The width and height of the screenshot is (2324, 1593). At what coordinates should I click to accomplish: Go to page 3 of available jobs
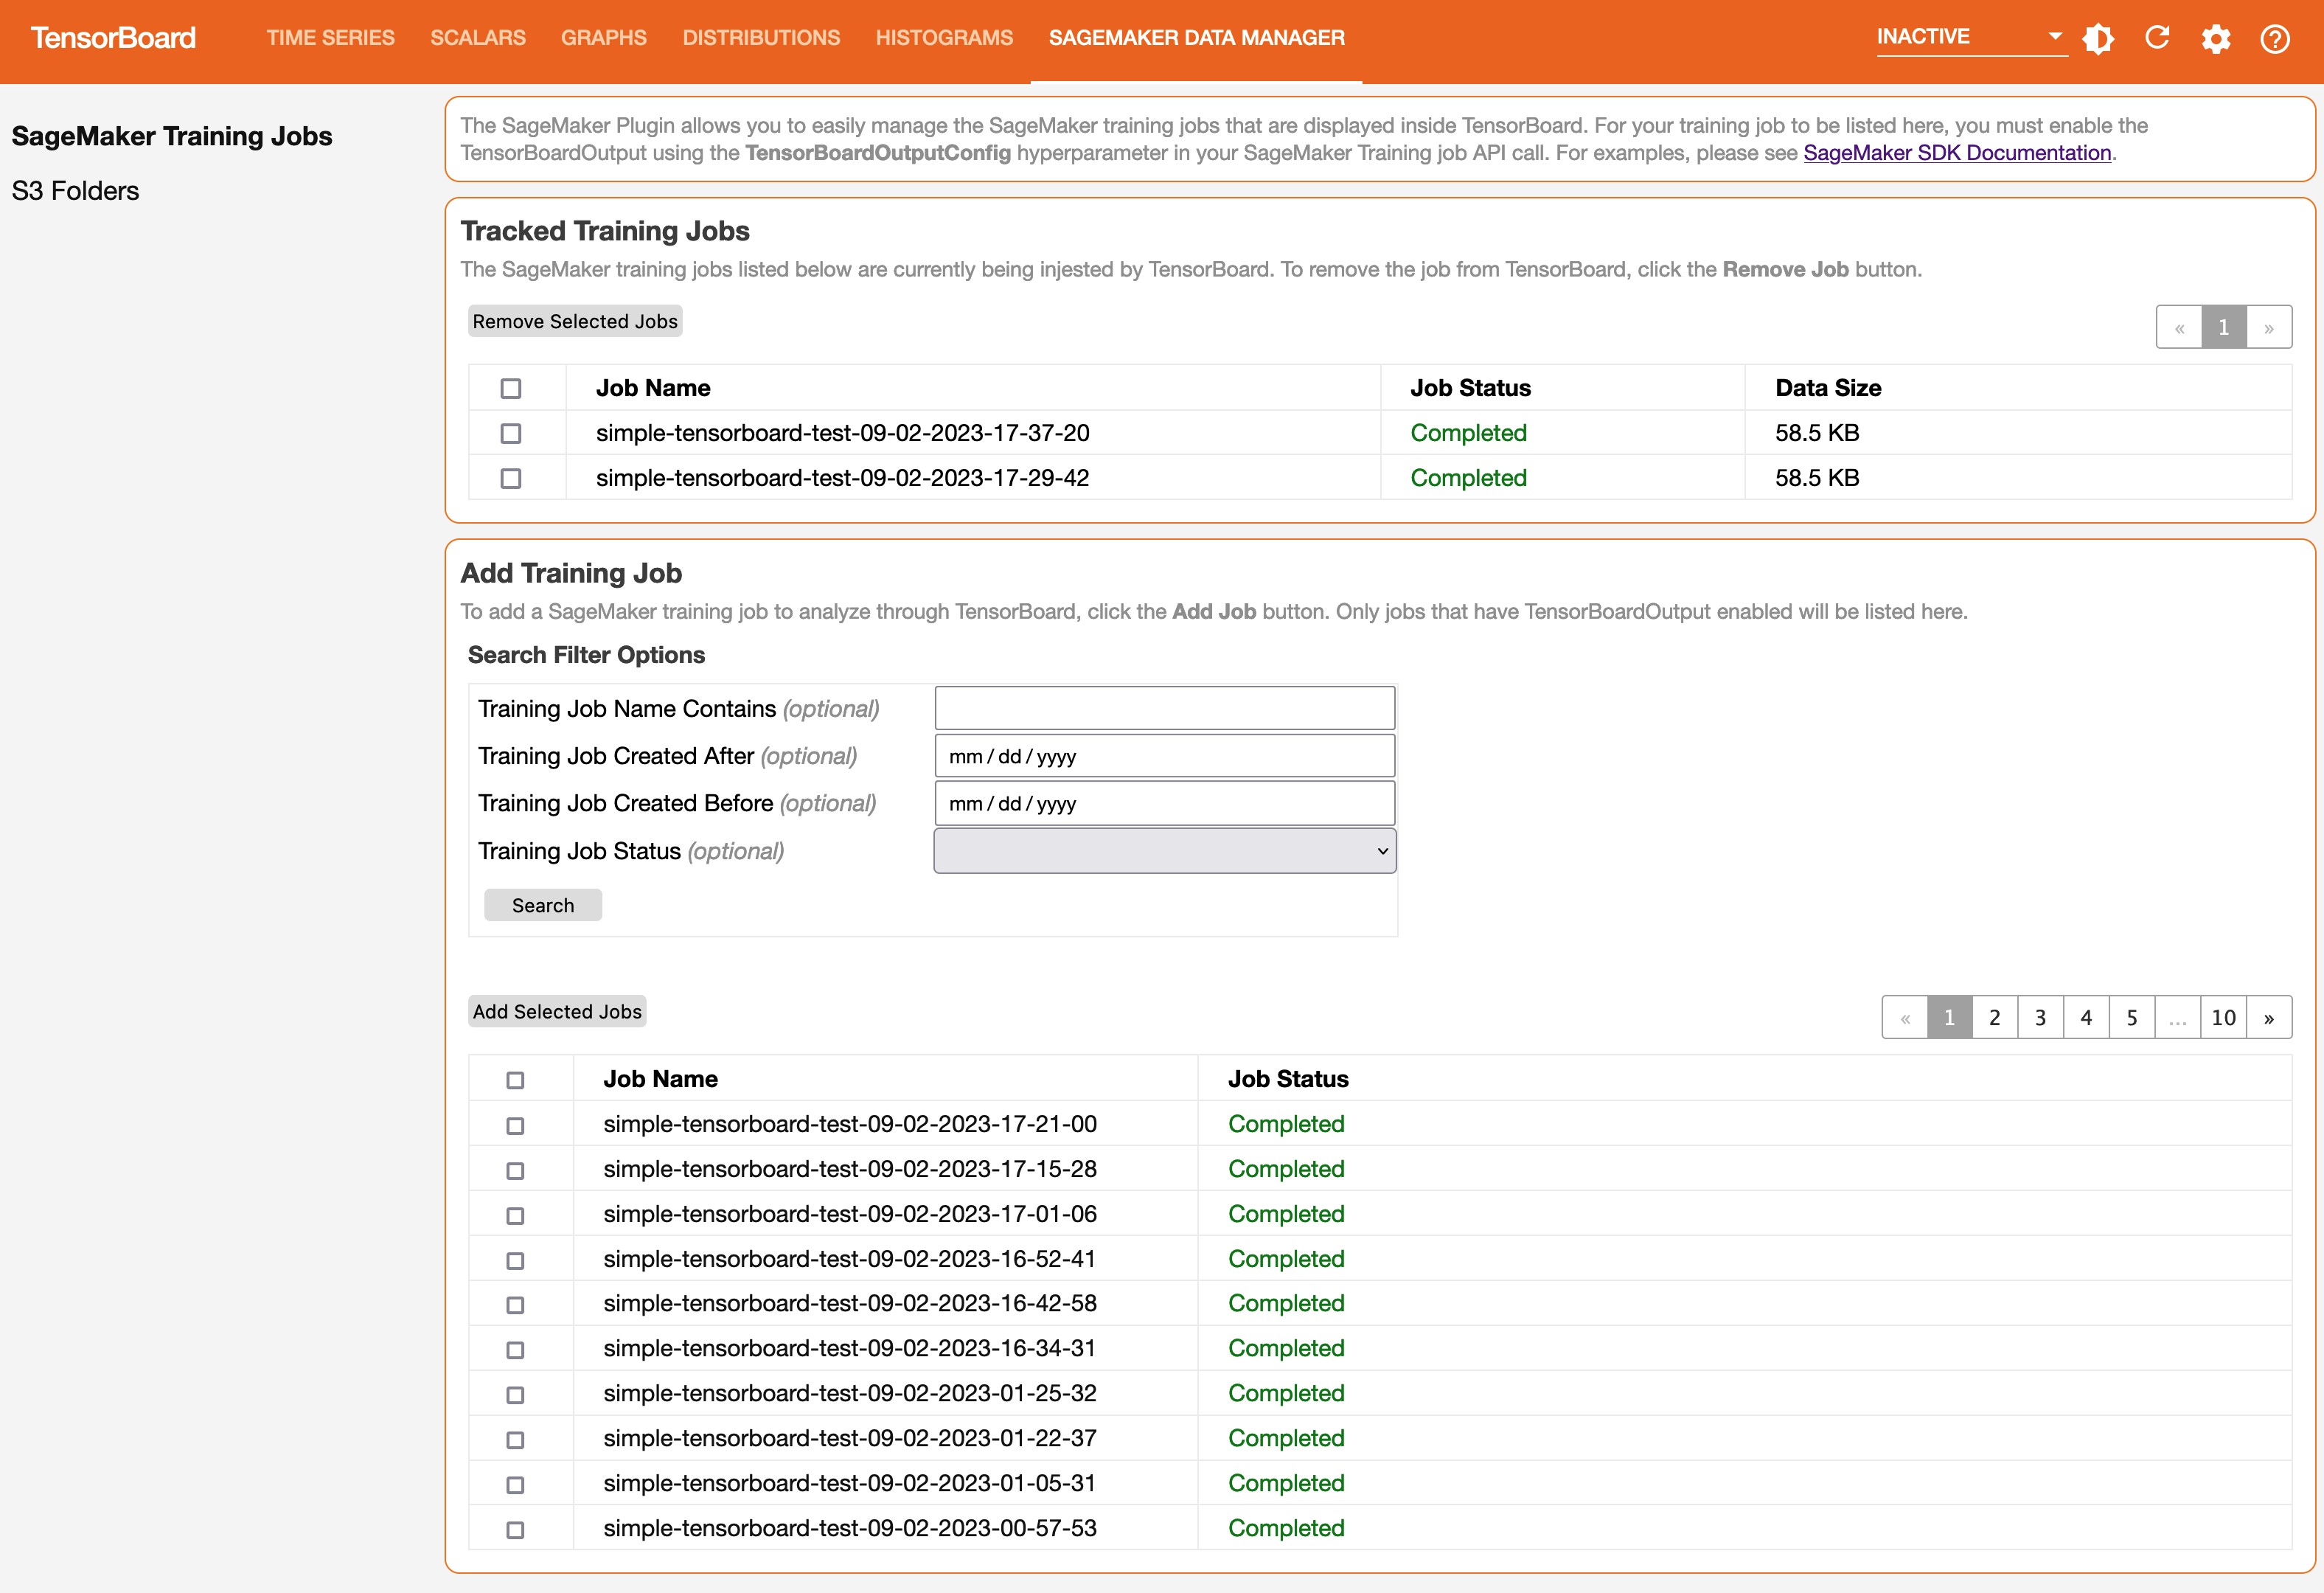2041,1018
